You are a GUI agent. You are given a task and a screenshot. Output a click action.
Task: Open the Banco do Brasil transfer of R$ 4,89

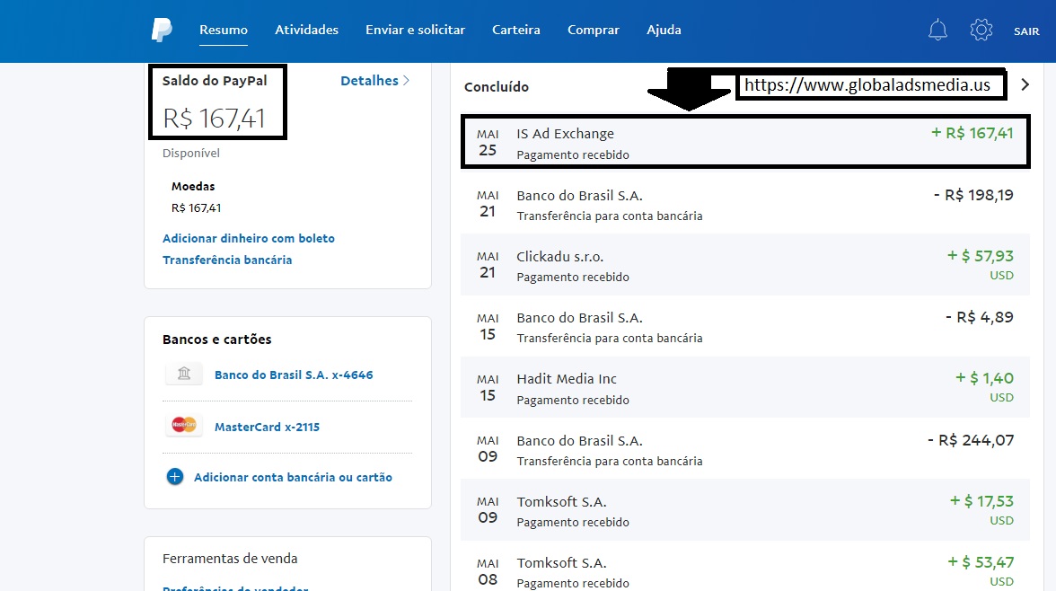coord(745,326)
